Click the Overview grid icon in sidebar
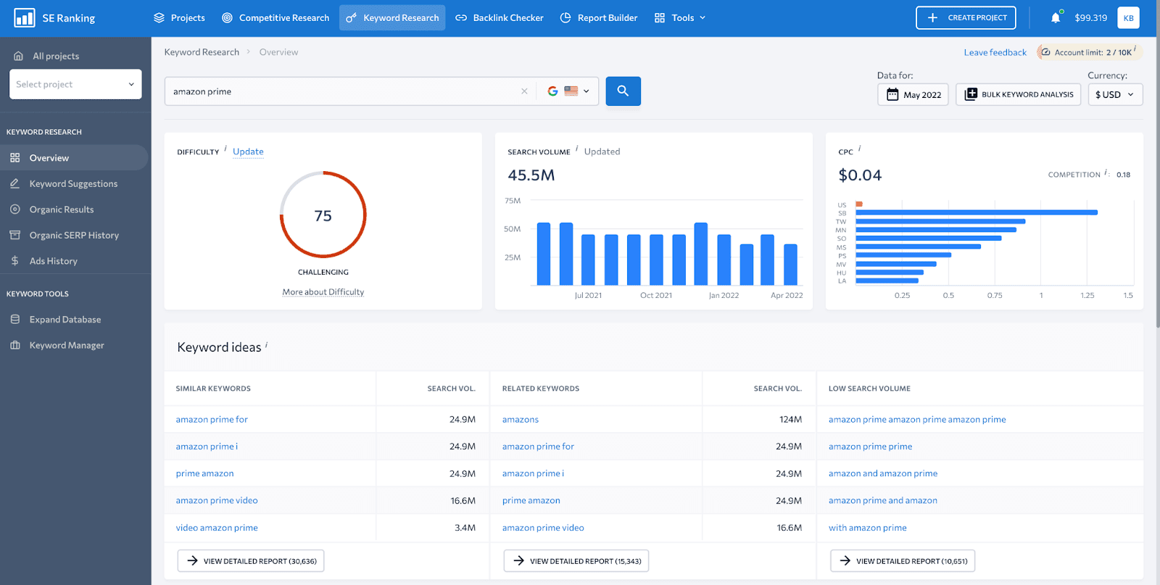 pos(15,157)
